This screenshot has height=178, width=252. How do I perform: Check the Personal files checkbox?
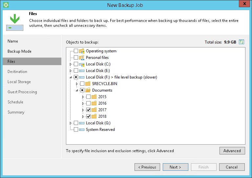point(76,58)
